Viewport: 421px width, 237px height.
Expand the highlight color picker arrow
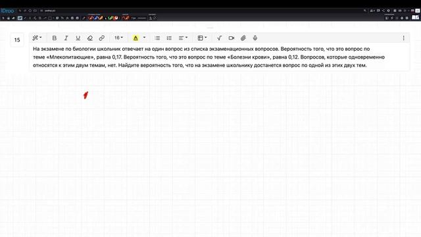(145, 38)
